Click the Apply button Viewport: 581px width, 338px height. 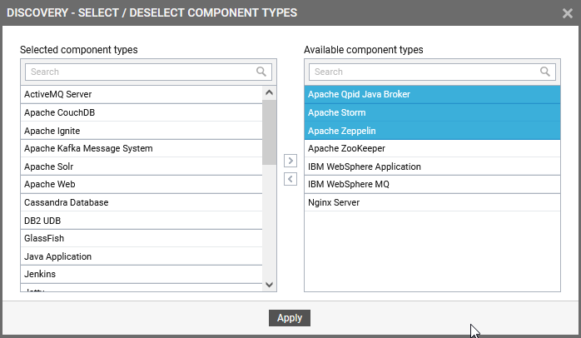tap(290, 318)
